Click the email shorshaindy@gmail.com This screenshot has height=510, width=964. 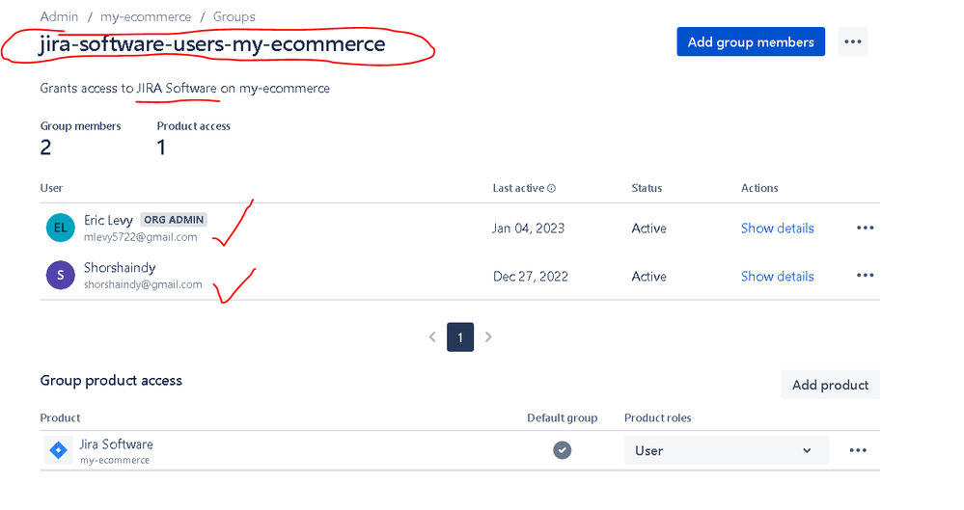pyautogui.click(x=143, y=284)
